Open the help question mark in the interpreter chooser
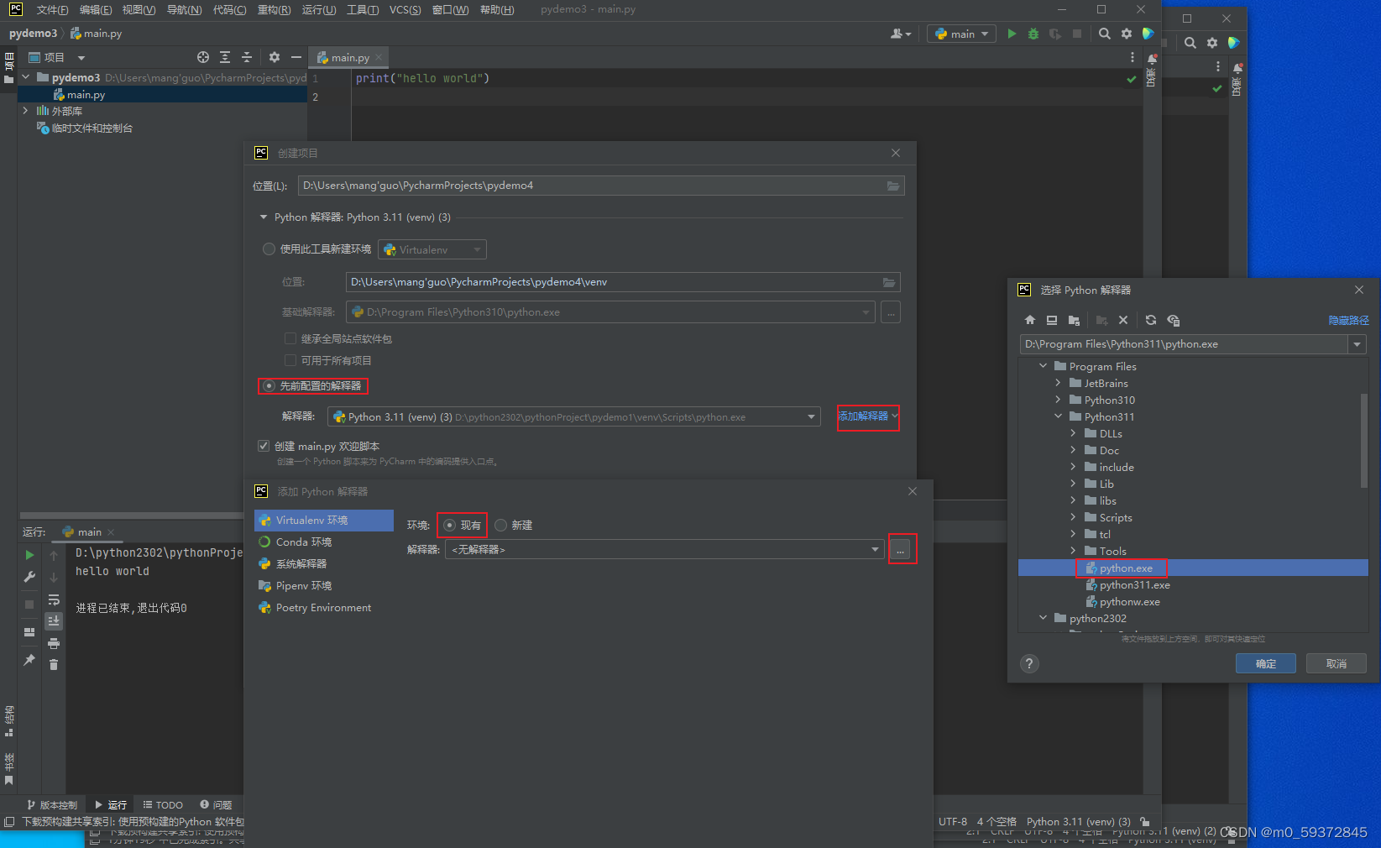 pos(1029,663)
